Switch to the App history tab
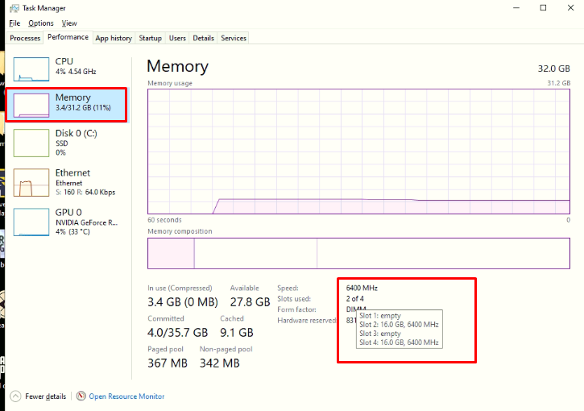 click(114, 38)
